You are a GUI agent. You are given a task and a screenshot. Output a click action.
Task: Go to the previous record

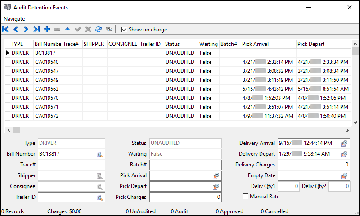tap(16, 30)
